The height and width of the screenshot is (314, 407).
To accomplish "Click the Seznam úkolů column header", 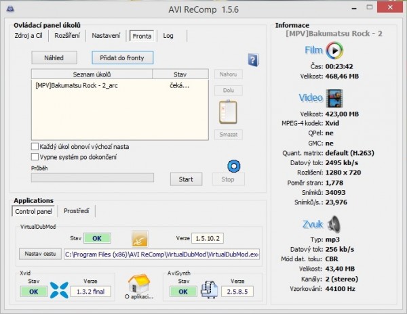I will pos(92,74).
